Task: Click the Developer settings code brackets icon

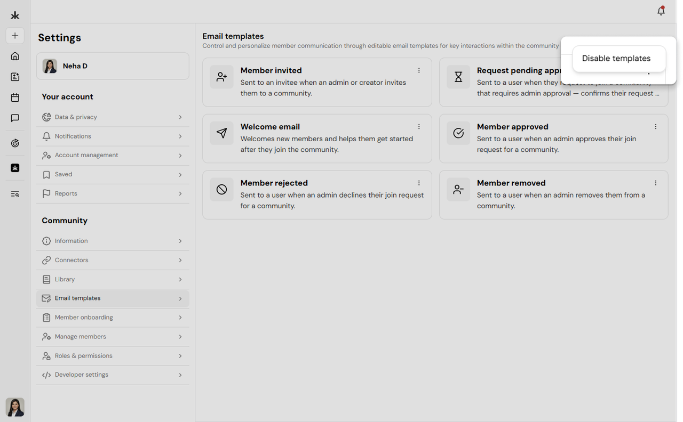Action: click(x=46, y=375)
